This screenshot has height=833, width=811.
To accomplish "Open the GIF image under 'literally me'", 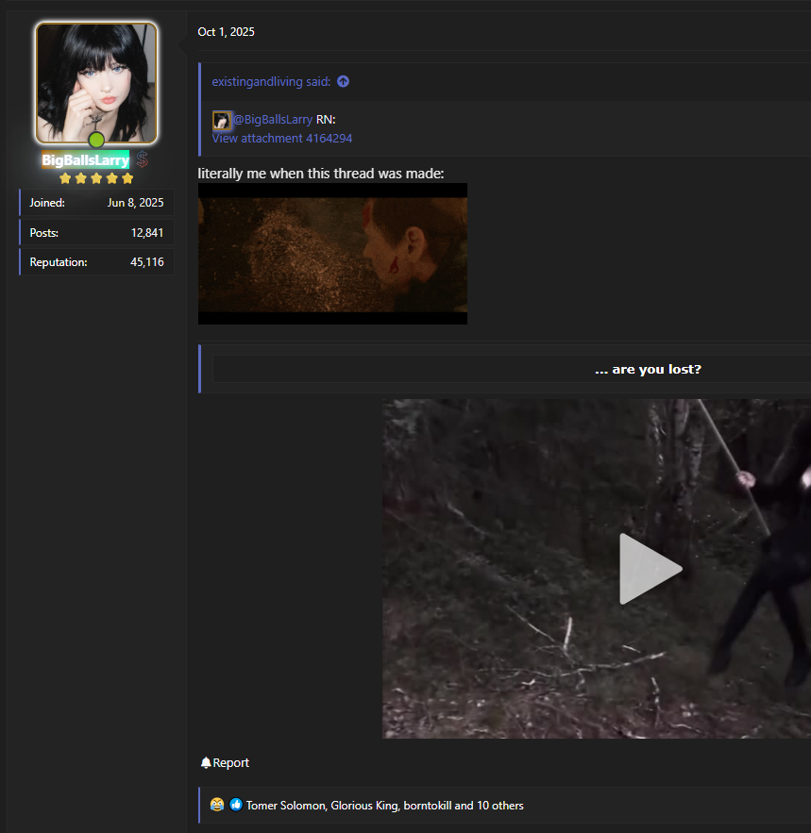I will tap(332, 254).
